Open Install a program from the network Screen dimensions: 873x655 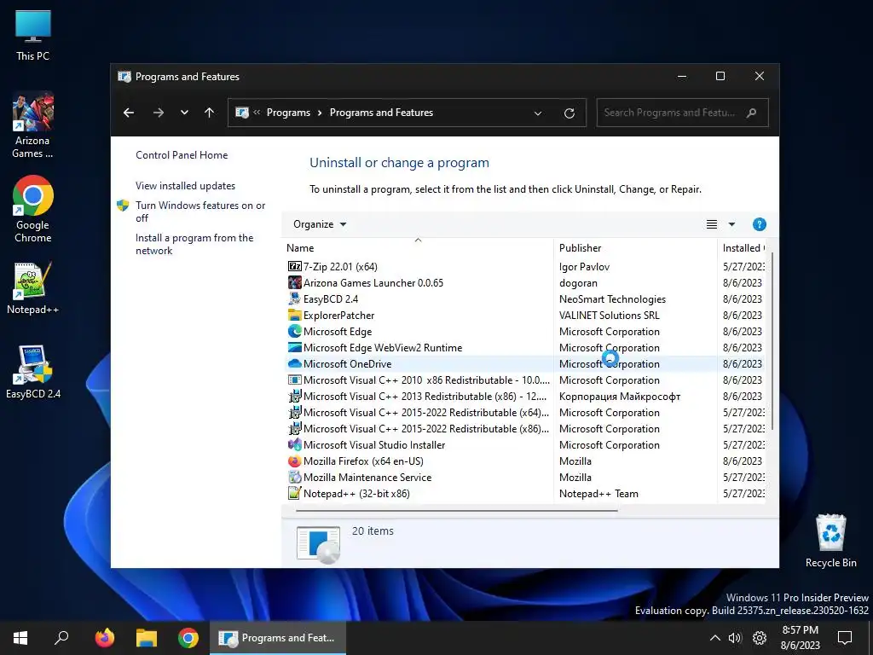[x=194, y=244]
